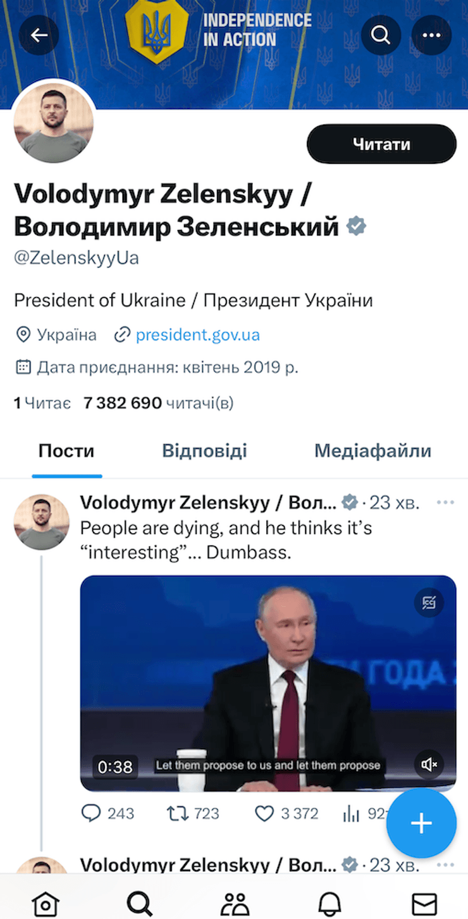
Task: Open the three-dot menu on the second tweet
Action: pyautogui.click(x=446, y=864)
